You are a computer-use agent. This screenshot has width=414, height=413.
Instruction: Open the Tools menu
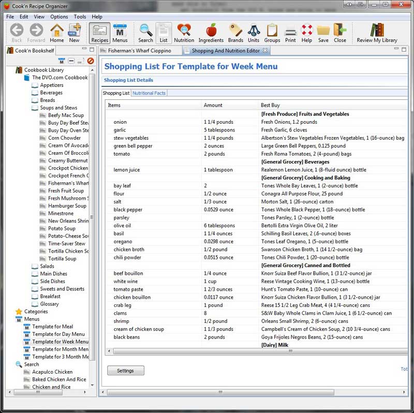pyautogui.click(x=80, y=17)
